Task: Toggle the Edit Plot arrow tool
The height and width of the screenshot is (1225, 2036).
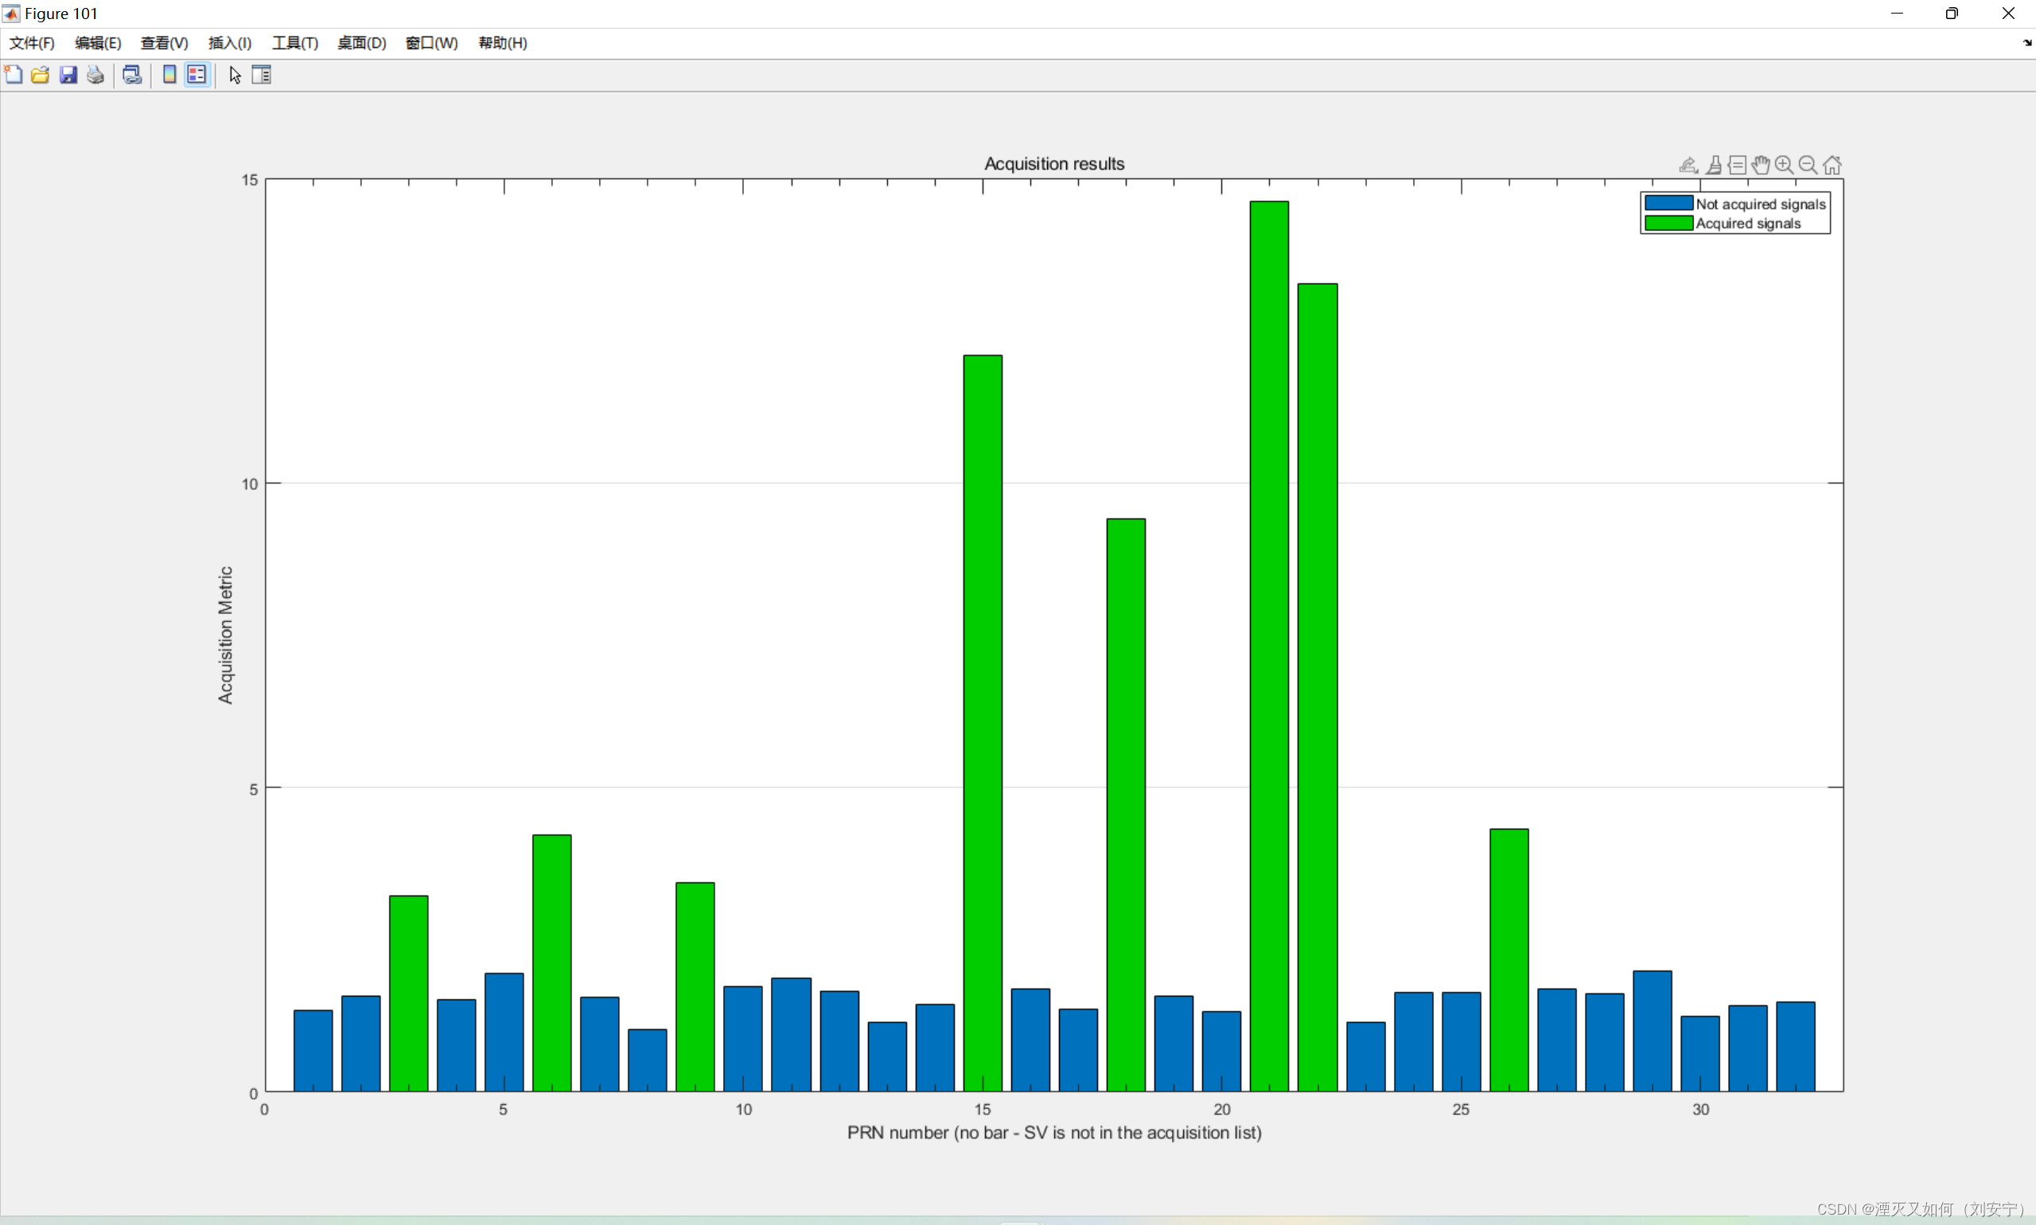Action: tap(236, 75)
